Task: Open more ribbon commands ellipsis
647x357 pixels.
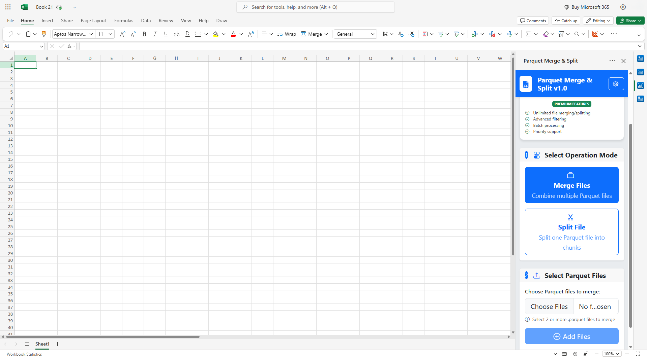Action: coord(614,34)
